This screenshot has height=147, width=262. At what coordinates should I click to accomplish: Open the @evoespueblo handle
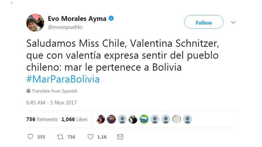tap(65, 27)
